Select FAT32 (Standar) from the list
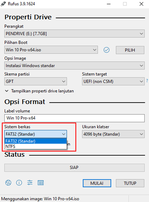Screen dimensions: 149x202 [x=35, y=141]
